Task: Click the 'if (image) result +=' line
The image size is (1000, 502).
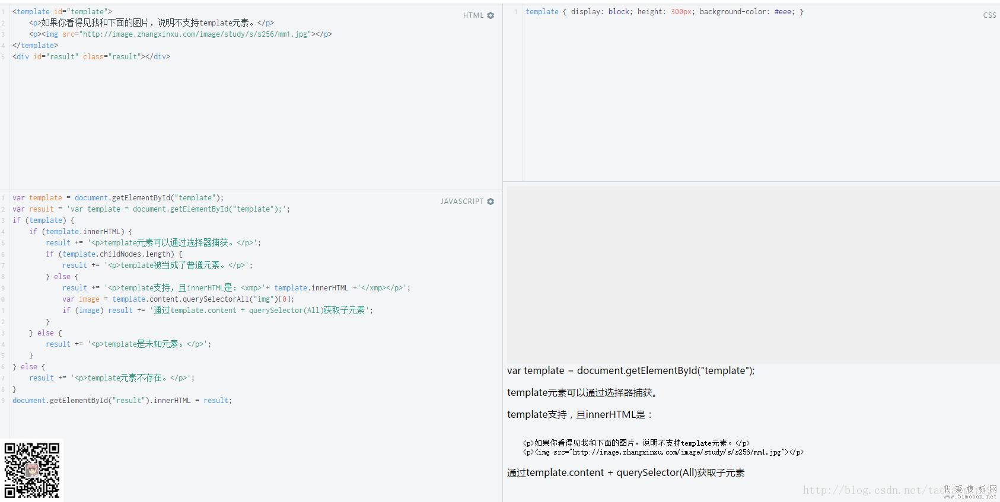Action: (x=218, y=310)
